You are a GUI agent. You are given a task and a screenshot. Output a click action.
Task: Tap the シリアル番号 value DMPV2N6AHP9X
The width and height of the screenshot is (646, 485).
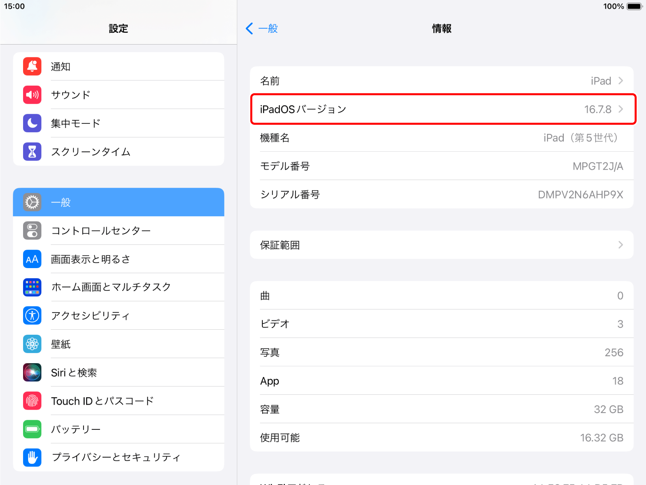pyautogui.click(x=580, y=194)
